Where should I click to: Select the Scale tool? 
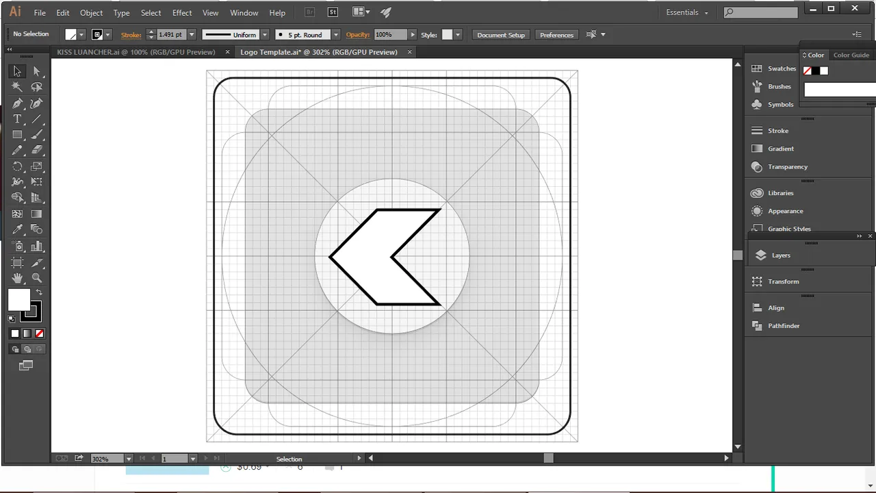[37, 166]
